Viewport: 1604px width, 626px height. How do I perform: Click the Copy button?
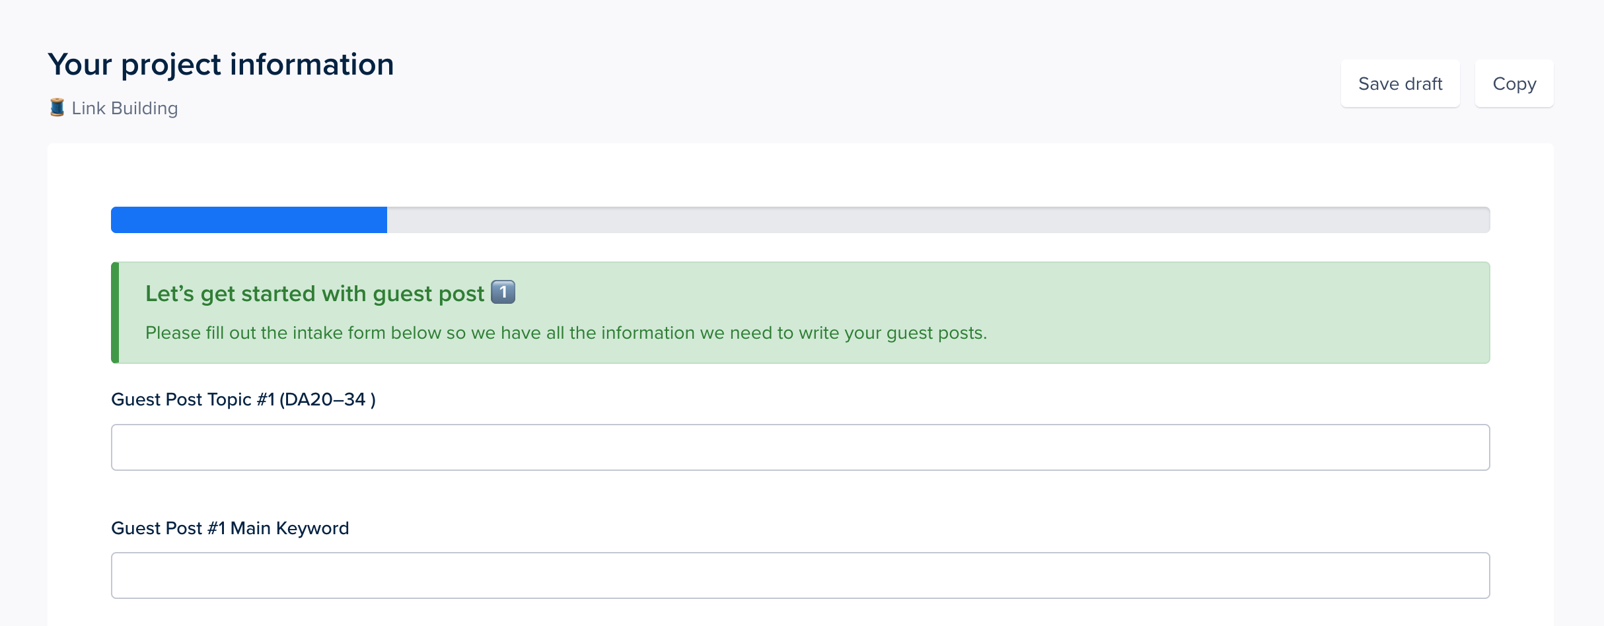1514,84
